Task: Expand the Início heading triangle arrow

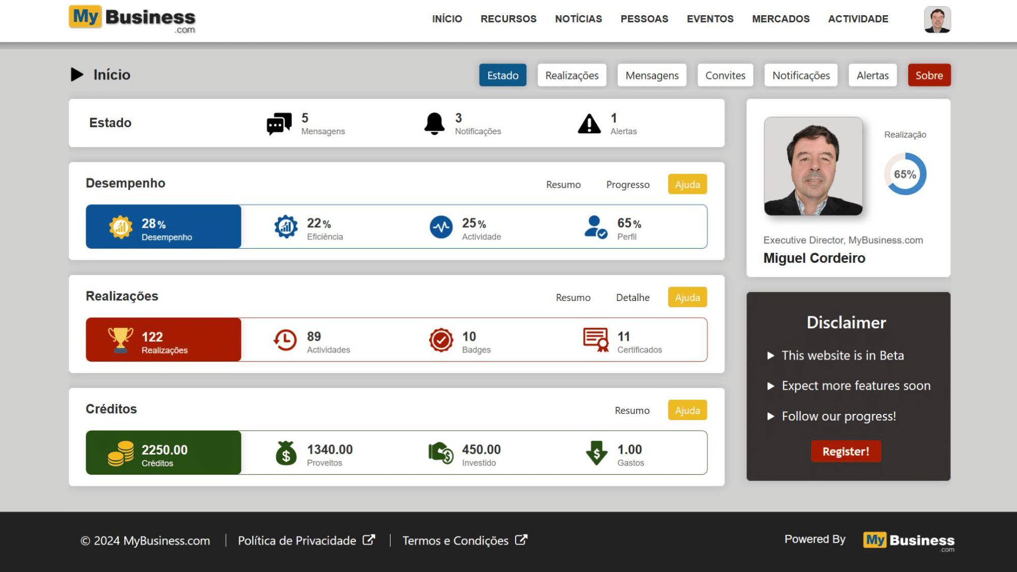Action: click(77, 75)
